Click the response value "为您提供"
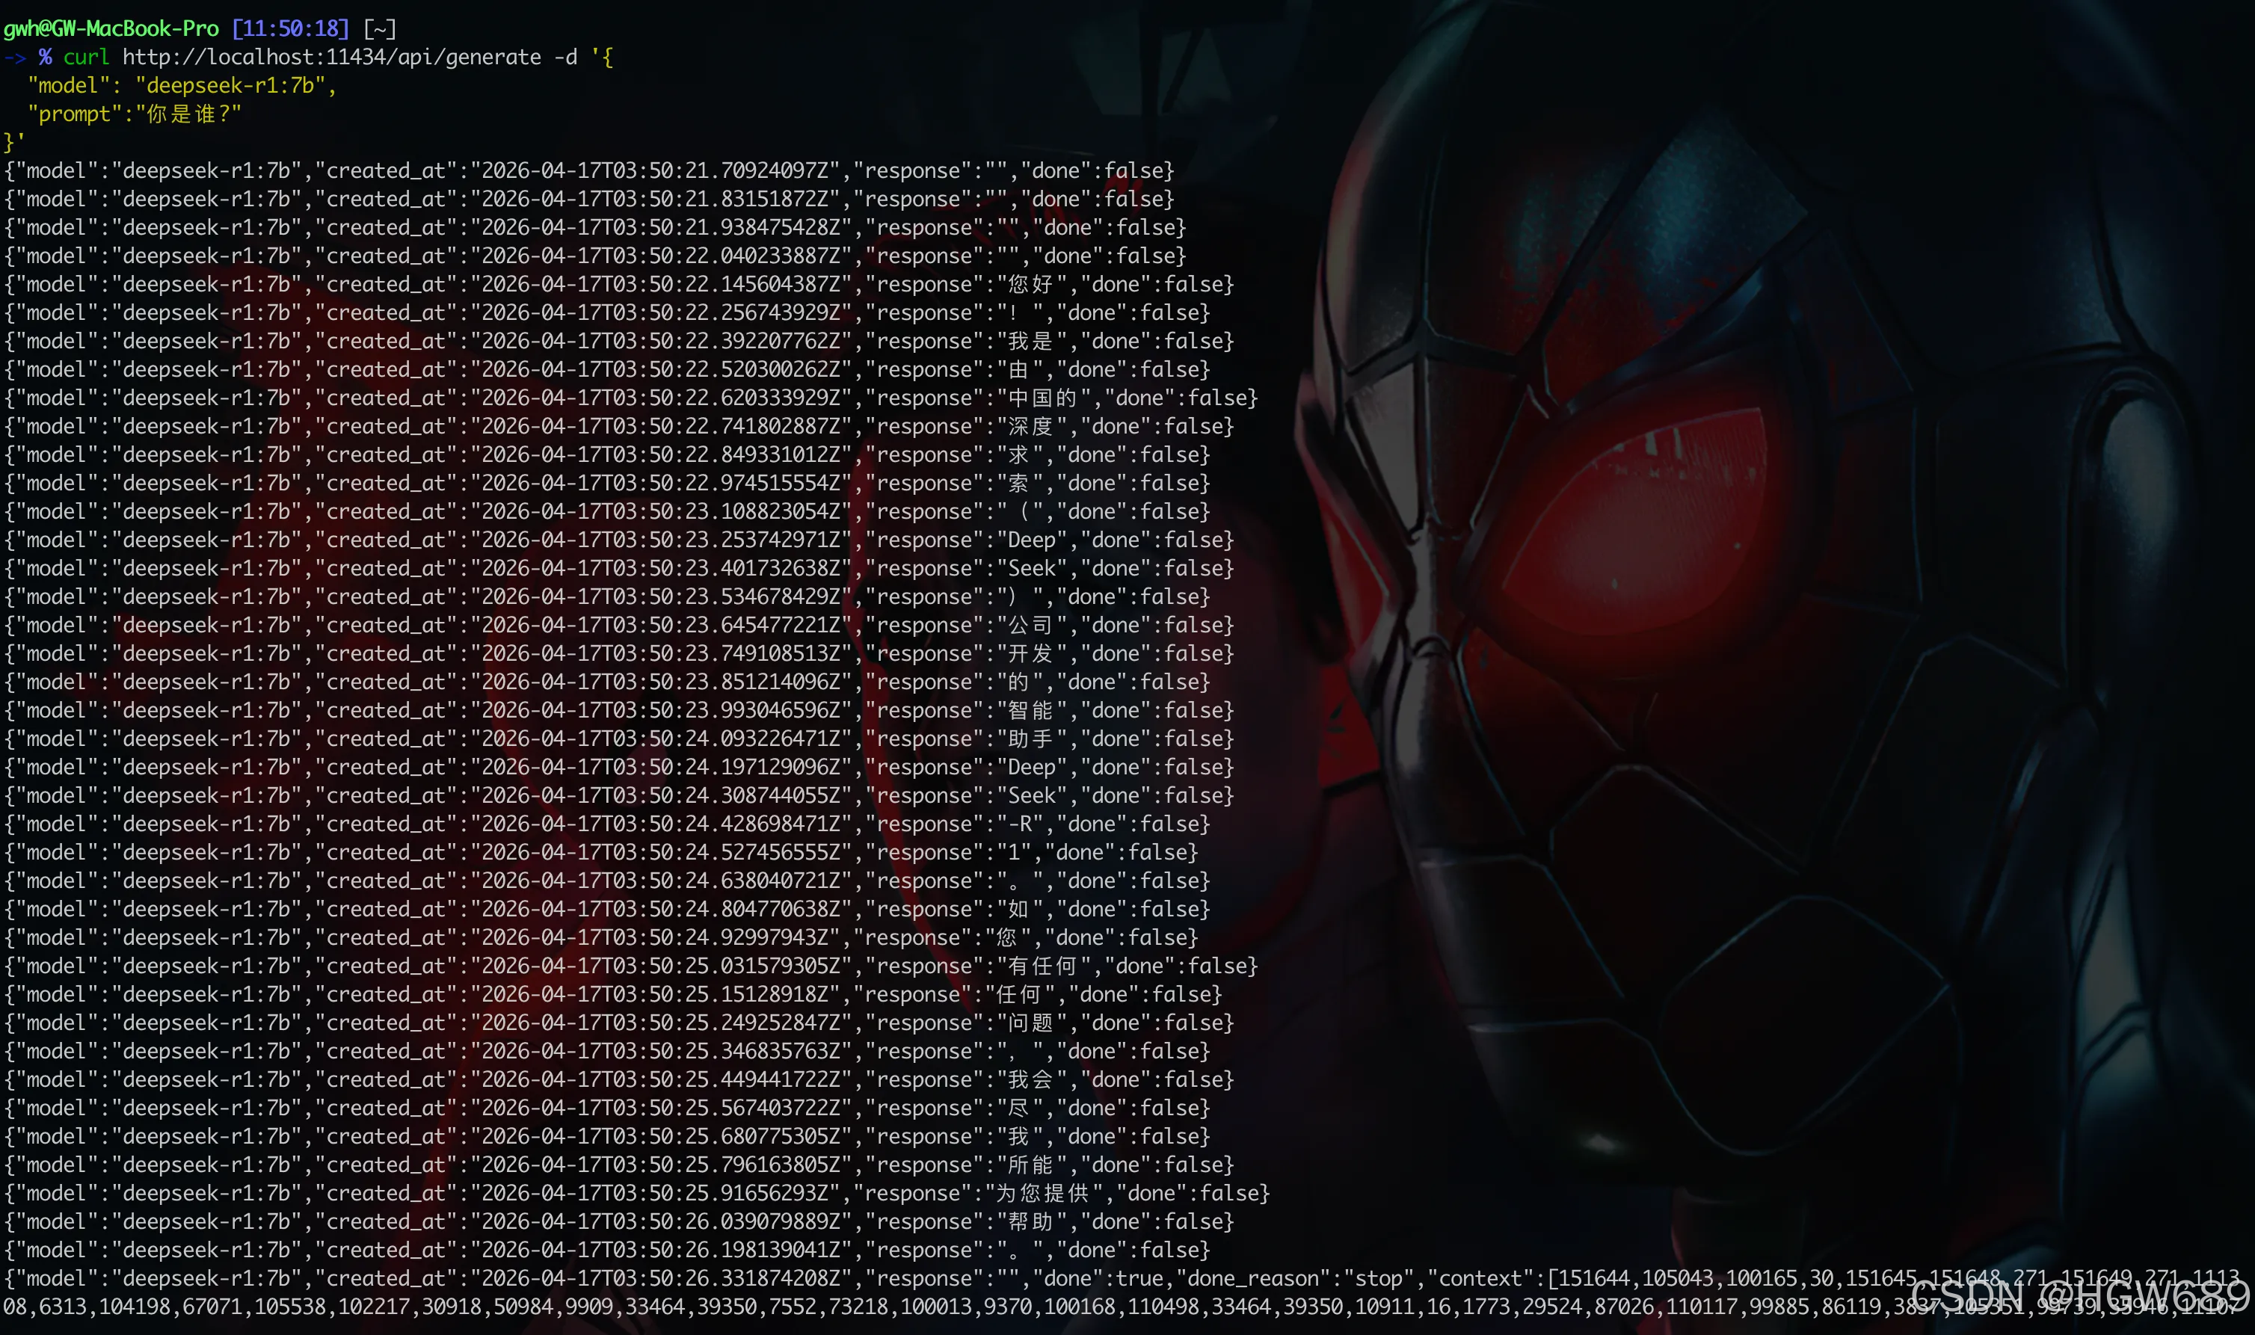 pos(1043,1194)
